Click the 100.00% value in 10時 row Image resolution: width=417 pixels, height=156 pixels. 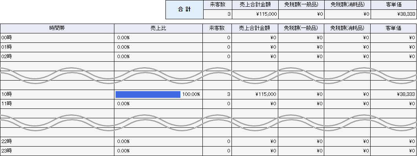click(x=191, y=94)
